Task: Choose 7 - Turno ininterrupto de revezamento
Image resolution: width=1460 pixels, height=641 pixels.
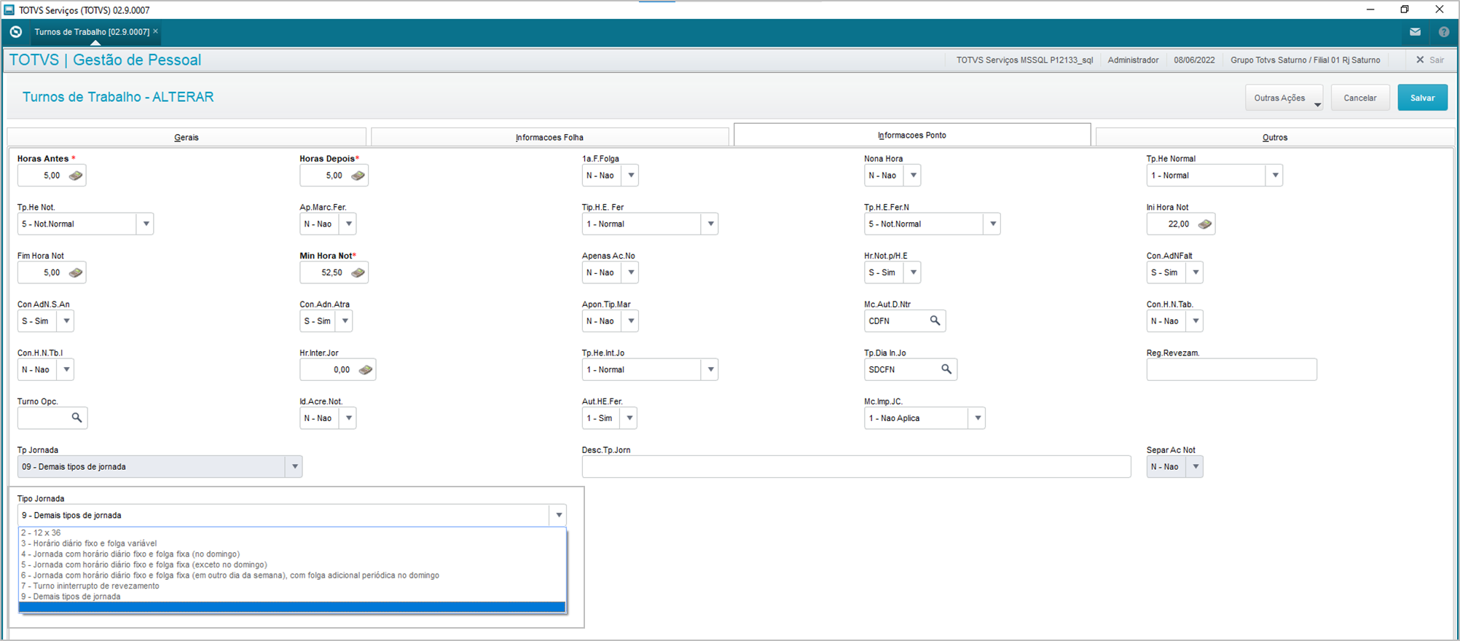Action: [x=292, y=586]
